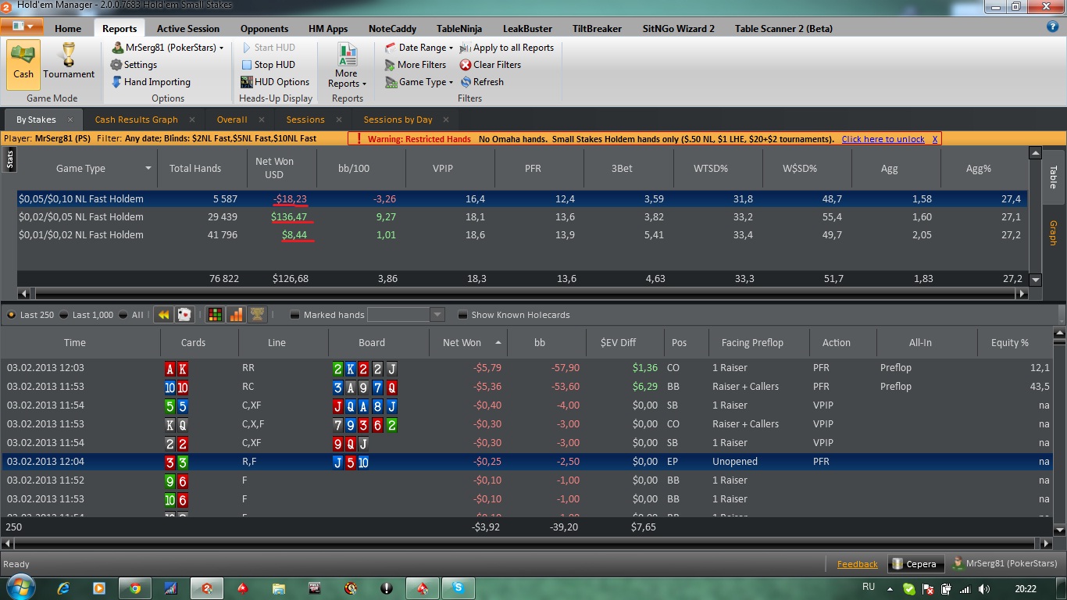
Task: Switch to Table view side tab
Action: (1053, 177)
